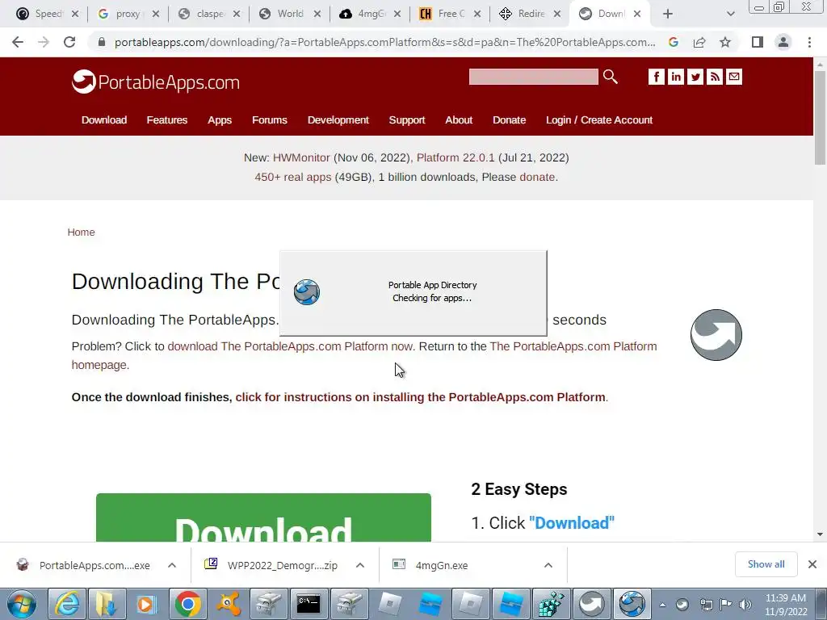The width and height of the screenshot is (827, 620).
Task: Open the Facebook social icon
Action: pyautogui.click(x=656, y=77)
